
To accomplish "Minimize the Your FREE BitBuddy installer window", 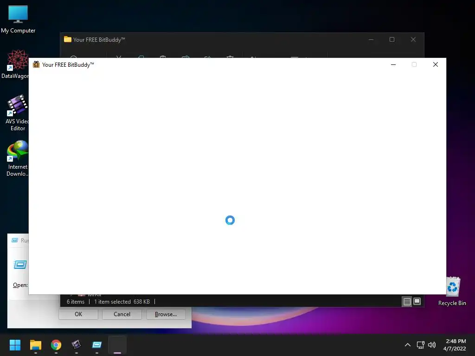I will (x=393, y=64).
